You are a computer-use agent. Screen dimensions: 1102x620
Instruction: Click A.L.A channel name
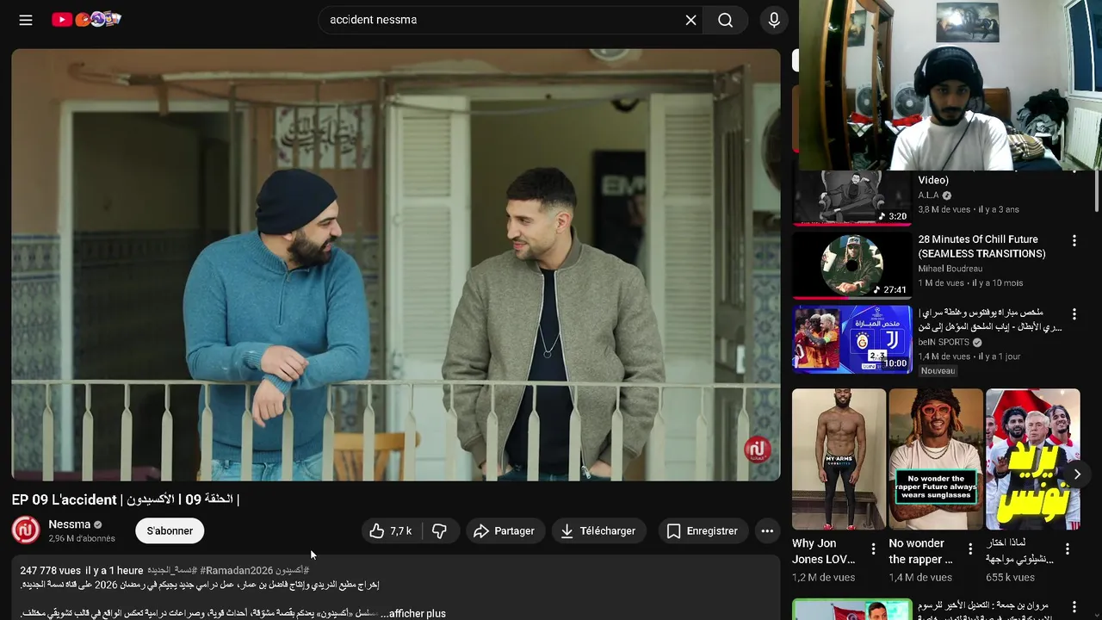pos(928,195)
